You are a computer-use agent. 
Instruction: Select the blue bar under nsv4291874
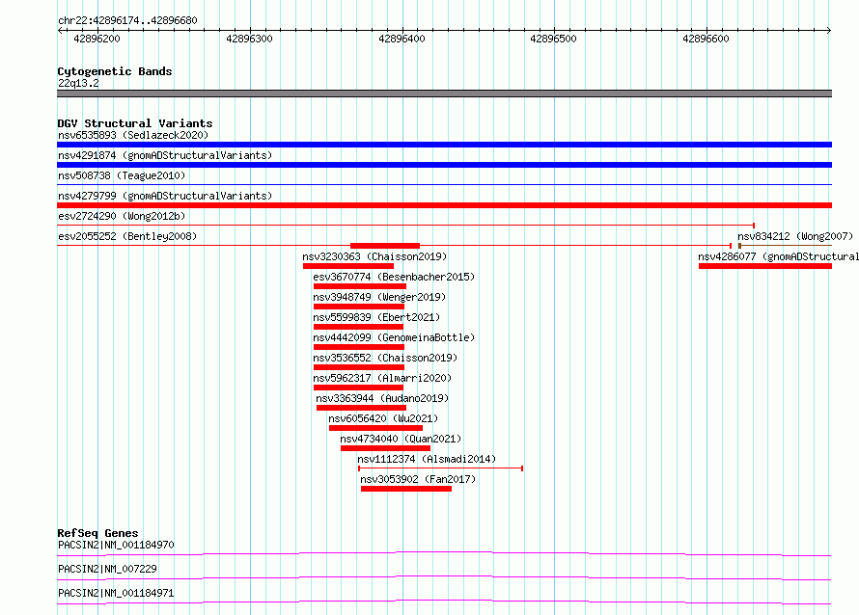tap(444, 165)
